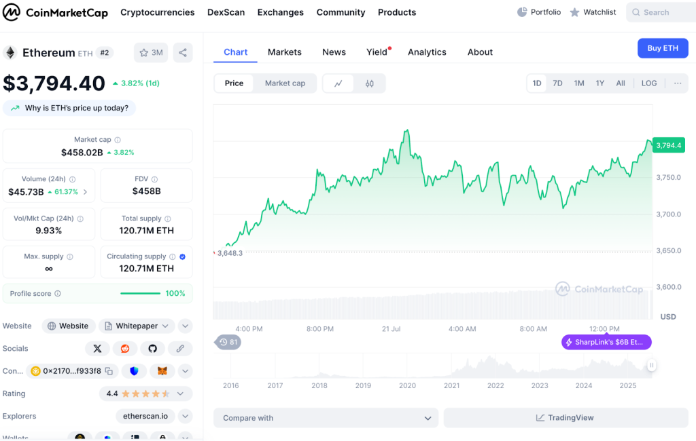This screenshot has height=441, width=696.
Task: Switch to the News tab
Action: click(334, 52)
